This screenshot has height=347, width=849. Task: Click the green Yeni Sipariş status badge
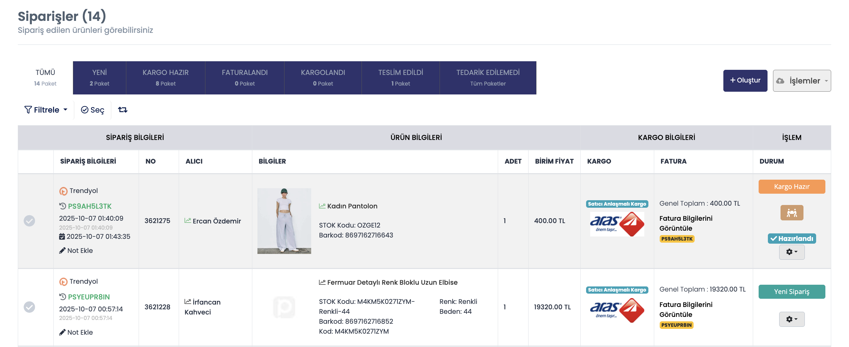tap(792, 292)
